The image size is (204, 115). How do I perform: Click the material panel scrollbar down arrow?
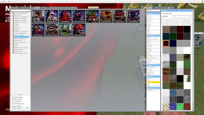tap(193, 110)
